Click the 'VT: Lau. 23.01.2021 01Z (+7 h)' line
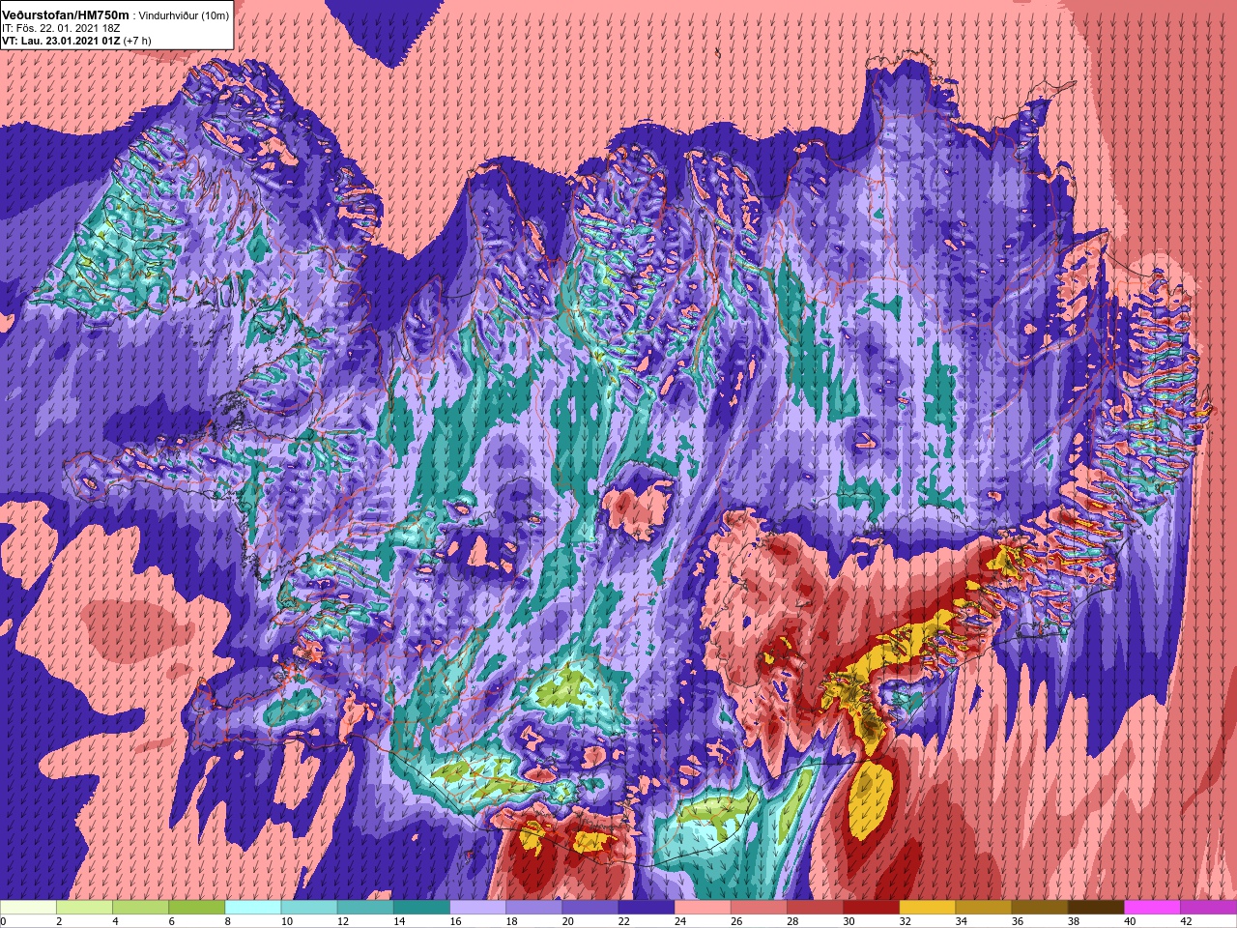 [x=76, y=41]
